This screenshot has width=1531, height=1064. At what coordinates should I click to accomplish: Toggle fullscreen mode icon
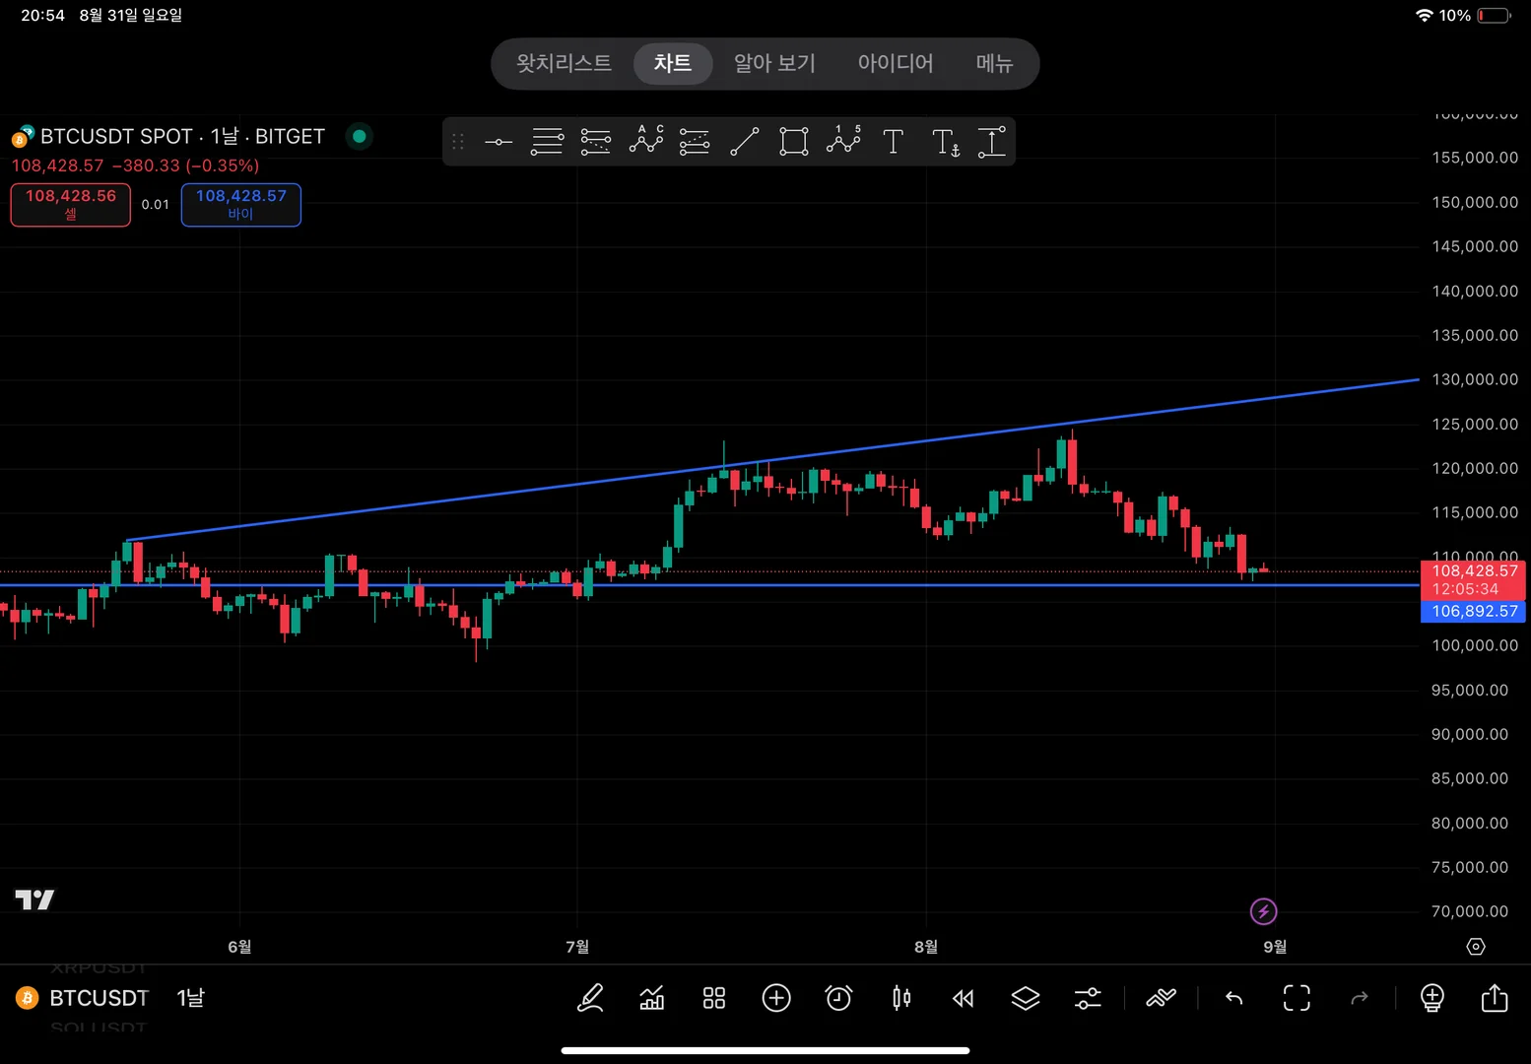point(1297,998)
